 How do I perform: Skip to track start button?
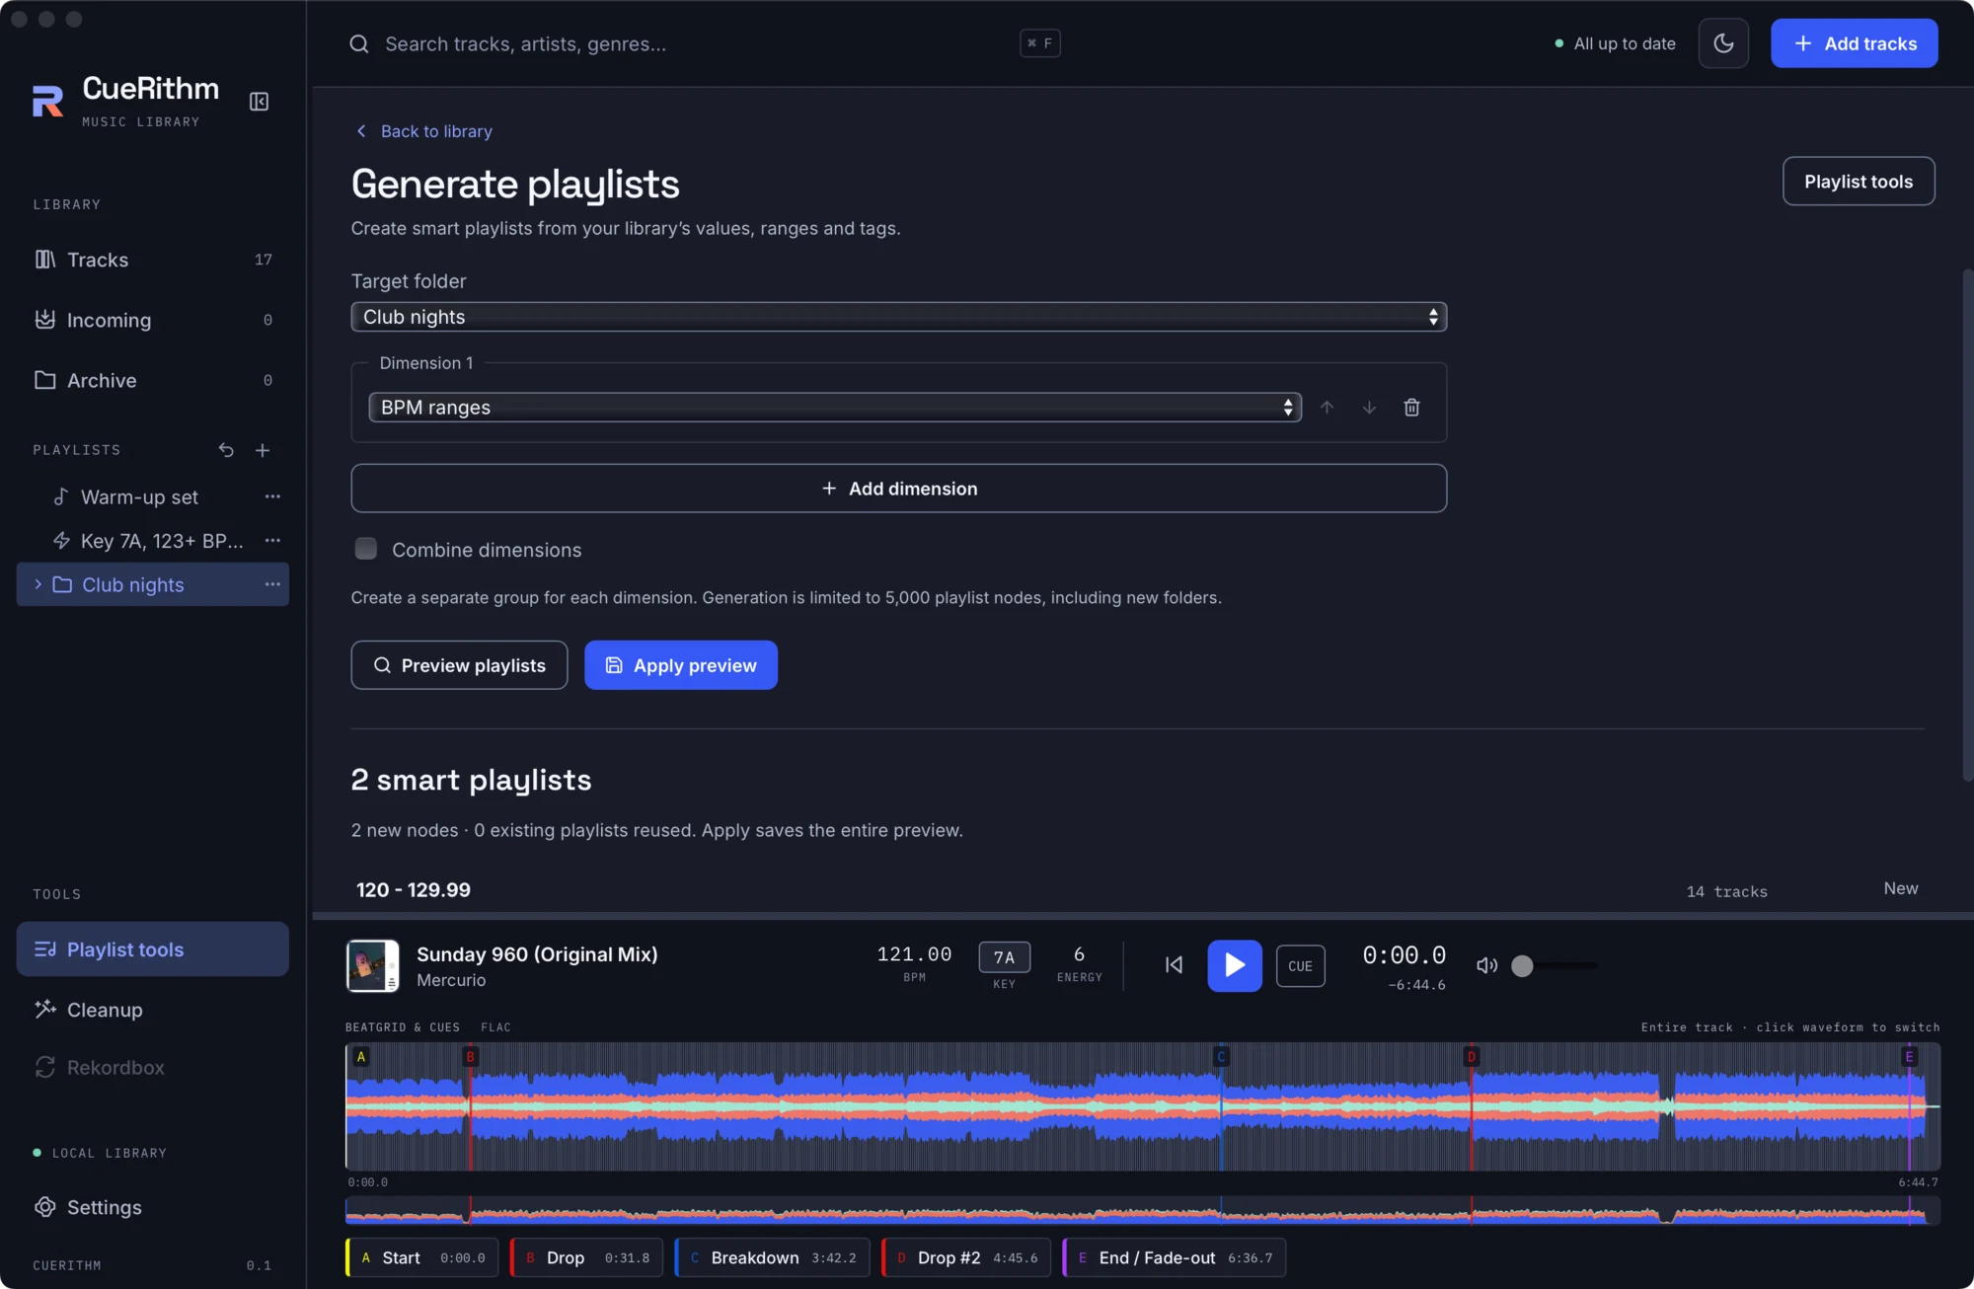pyautogui.click(x=1174, y=965)
